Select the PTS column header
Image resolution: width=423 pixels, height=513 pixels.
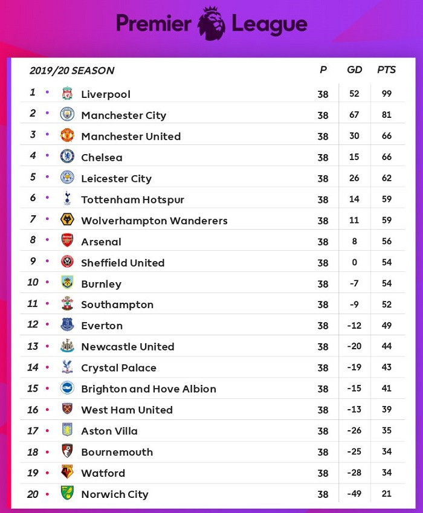point(387,70)
